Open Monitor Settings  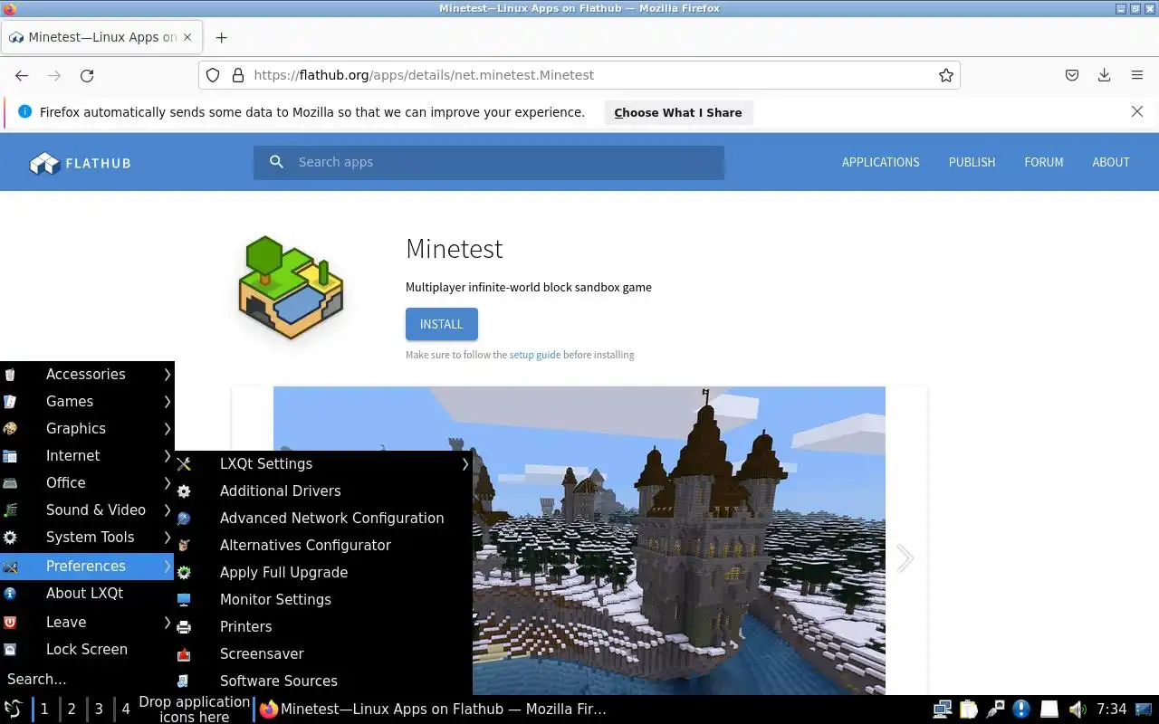click(x=323, y=599)
